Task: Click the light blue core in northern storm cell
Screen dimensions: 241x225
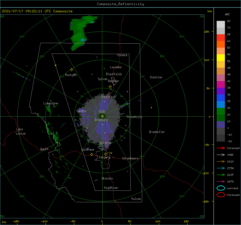Action: tap(83, 40)
